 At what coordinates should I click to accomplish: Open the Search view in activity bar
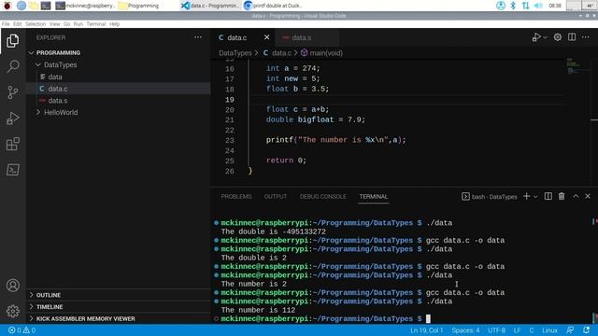pos(12,66)
